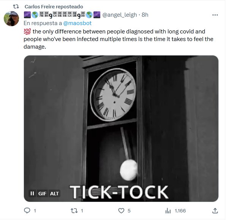Click the like count of 5

coord(129,211)
